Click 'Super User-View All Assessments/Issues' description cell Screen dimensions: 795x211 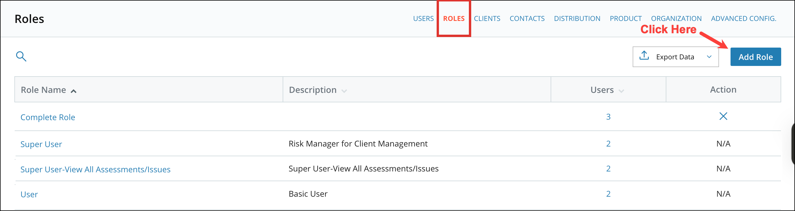click(x=364, y=169)
